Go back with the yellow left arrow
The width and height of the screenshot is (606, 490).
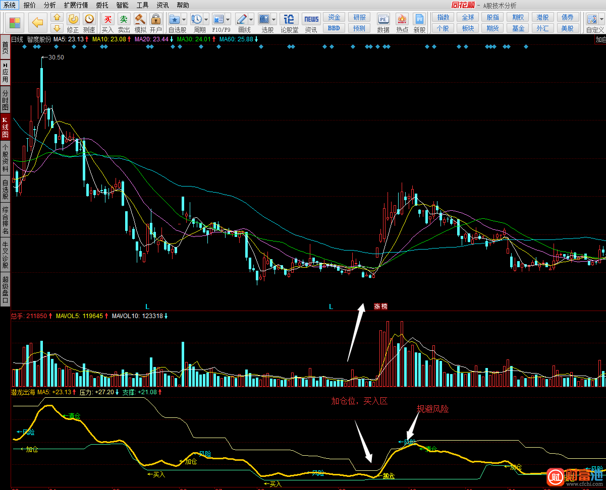tap(37, 22)
